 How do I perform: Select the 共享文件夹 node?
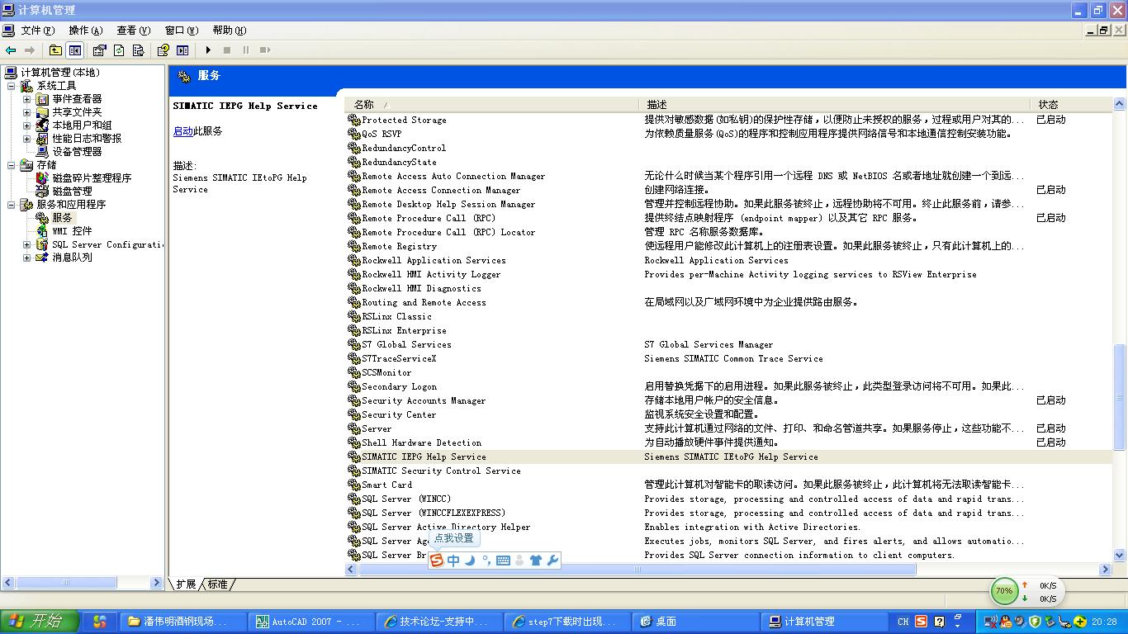coord(77,112)
